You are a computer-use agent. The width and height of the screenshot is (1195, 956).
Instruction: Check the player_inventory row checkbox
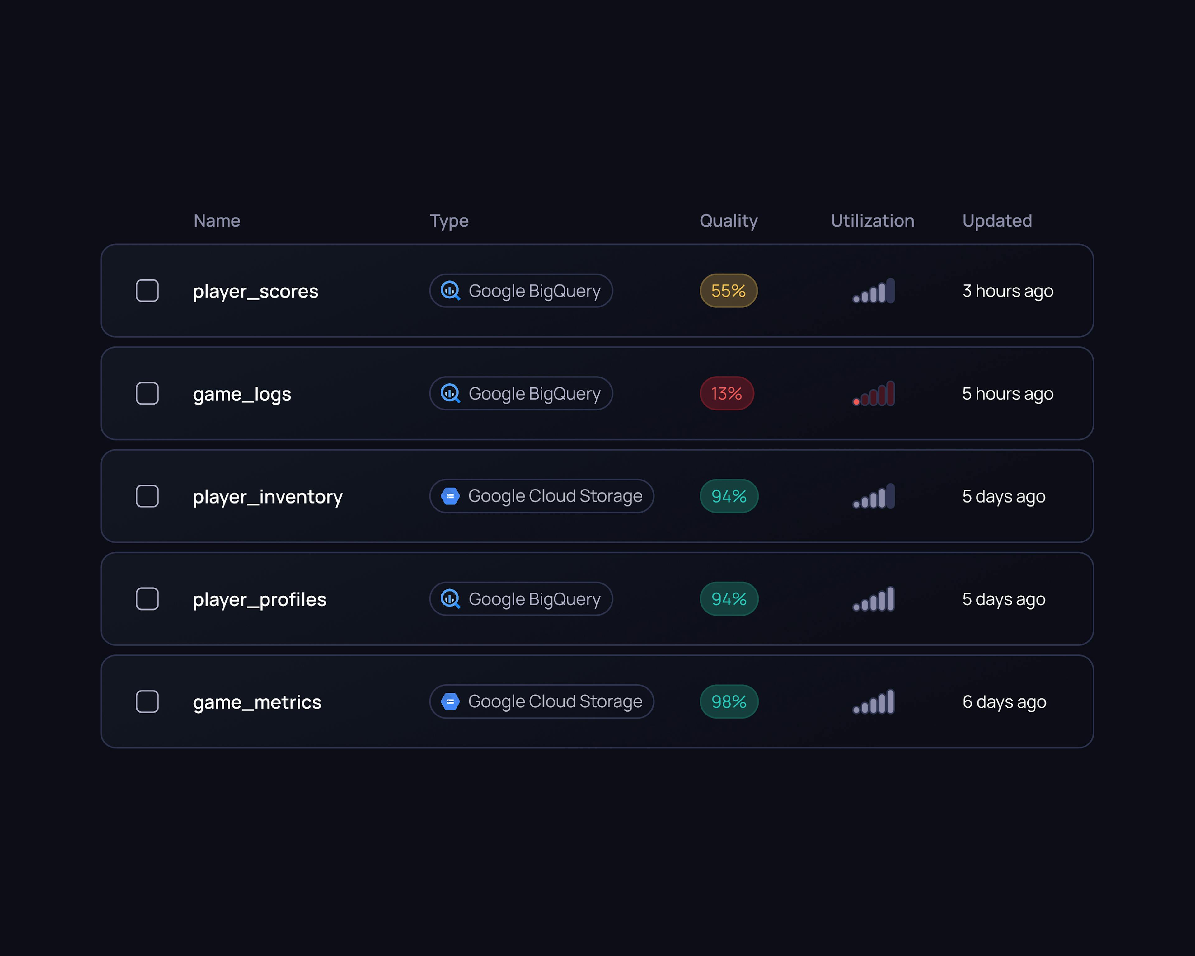pyautogui.click(x=148, y=496)
